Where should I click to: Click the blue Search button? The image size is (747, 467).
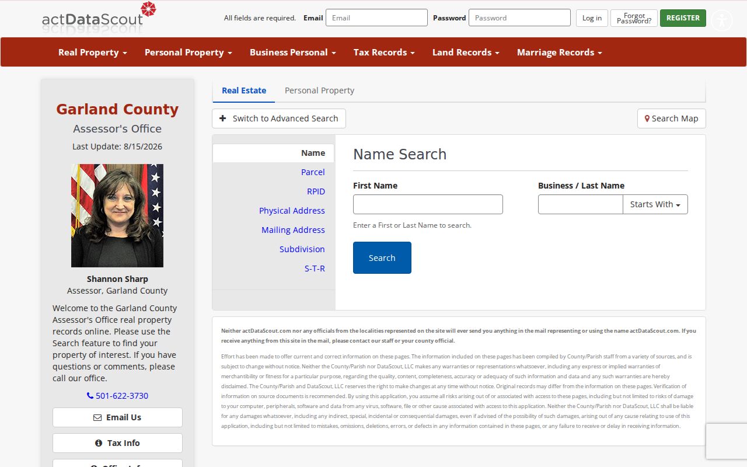(x=382, y=257)
